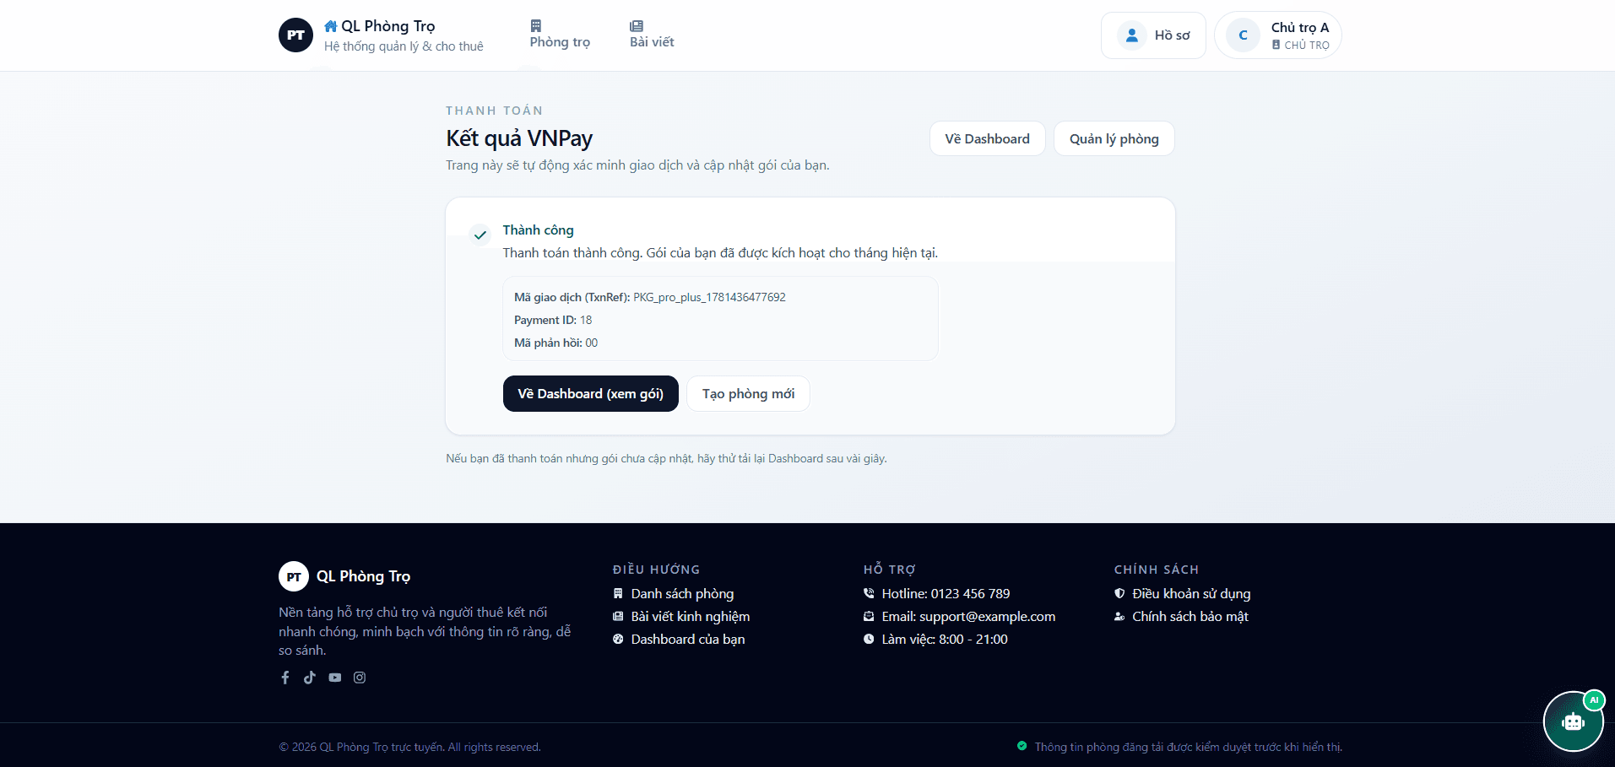1615x767 pixels.
Task: Click the C avatar circle
Action: 1243,35
